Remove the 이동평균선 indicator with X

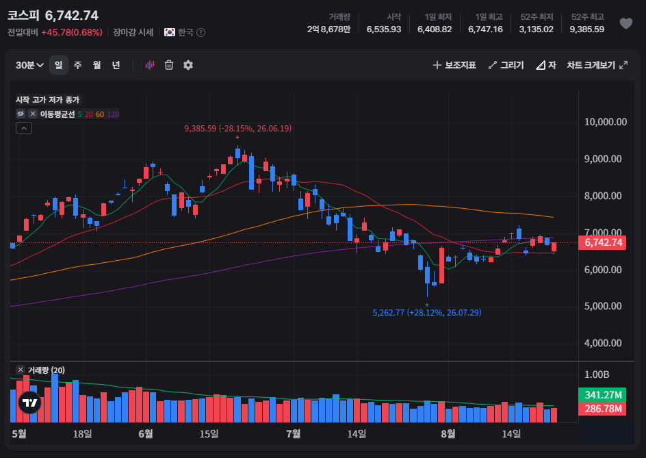point(33,114)
